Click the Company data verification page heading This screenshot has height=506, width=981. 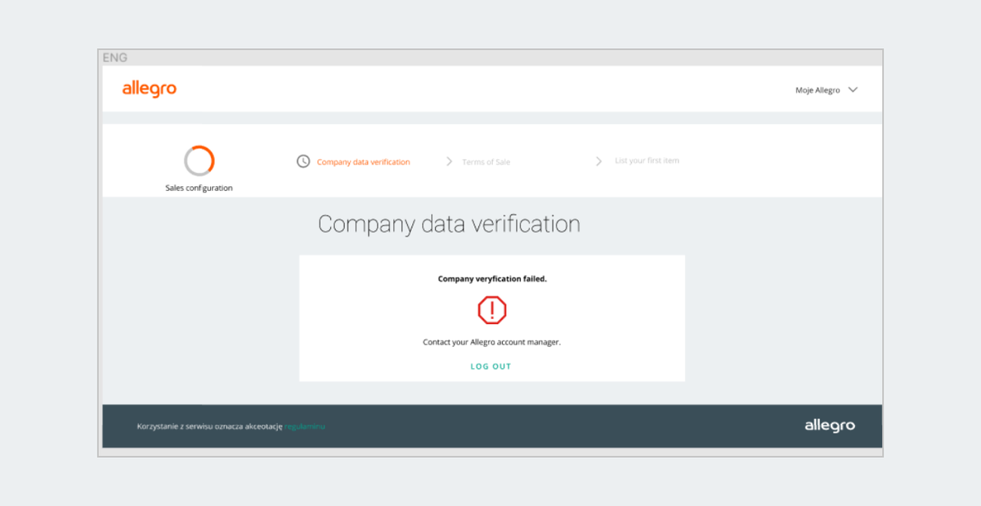pyautogui.click(x=449, y=224)
